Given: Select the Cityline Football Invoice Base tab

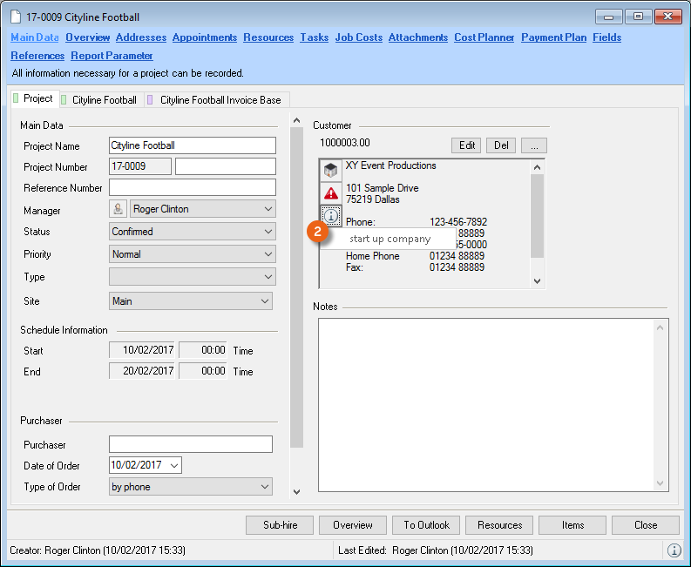Looking at the screenshot, I should coord(220,100).
